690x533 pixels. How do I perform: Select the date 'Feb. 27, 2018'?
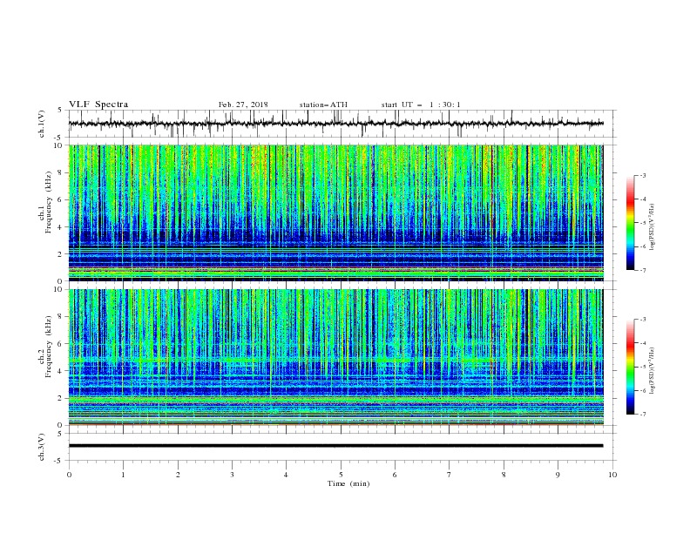(243, 105)
